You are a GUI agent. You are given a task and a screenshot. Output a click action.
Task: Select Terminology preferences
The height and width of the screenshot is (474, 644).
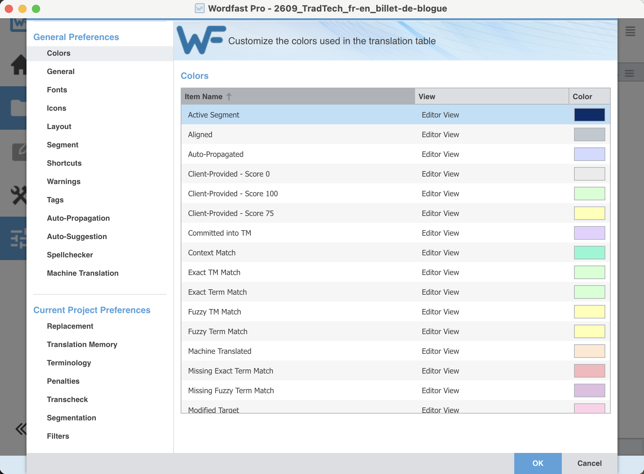coord(69,363)
